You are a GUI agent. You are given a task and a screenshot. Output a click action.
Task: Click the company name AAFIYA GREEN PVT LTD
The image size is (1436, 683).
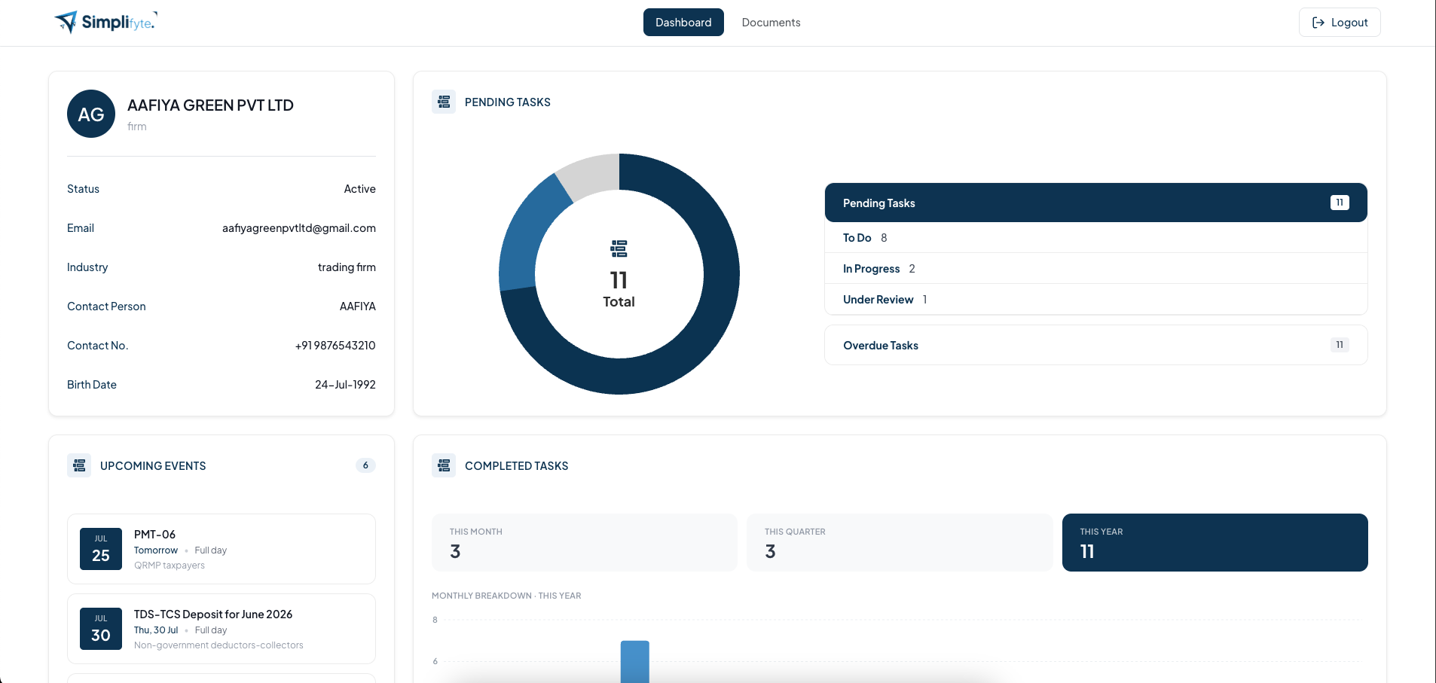click(210, 105)
